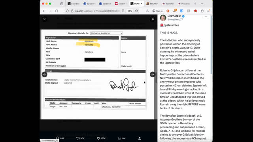
Task: Click the Sign in button
Action: pyautogui.click(x=157, y=11)
